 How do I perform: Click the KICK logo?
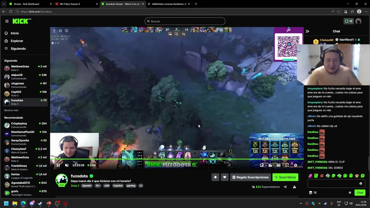(22, 21)
